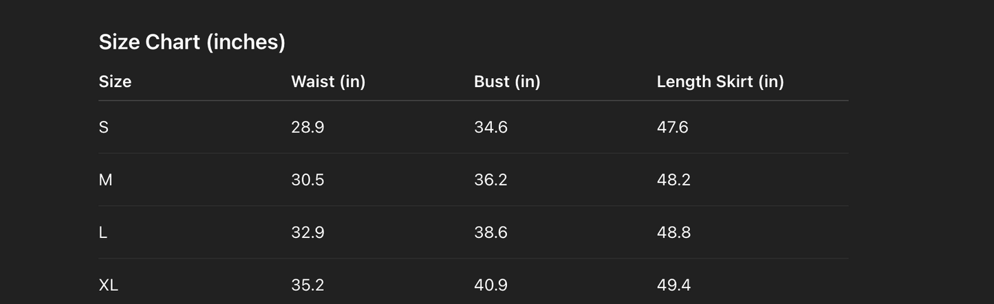Click bust value 34.6 in S row
This screenshot has width=994, height=304.
[x=490, y=128]
